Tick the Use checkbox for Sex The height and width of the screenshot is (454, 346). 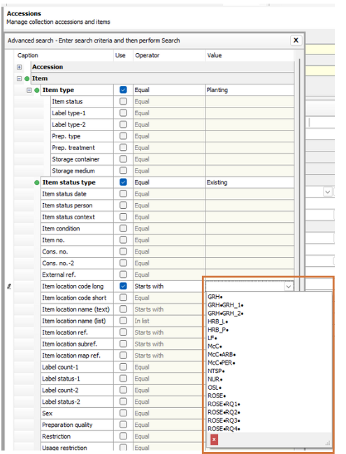[x=123, y=413]
